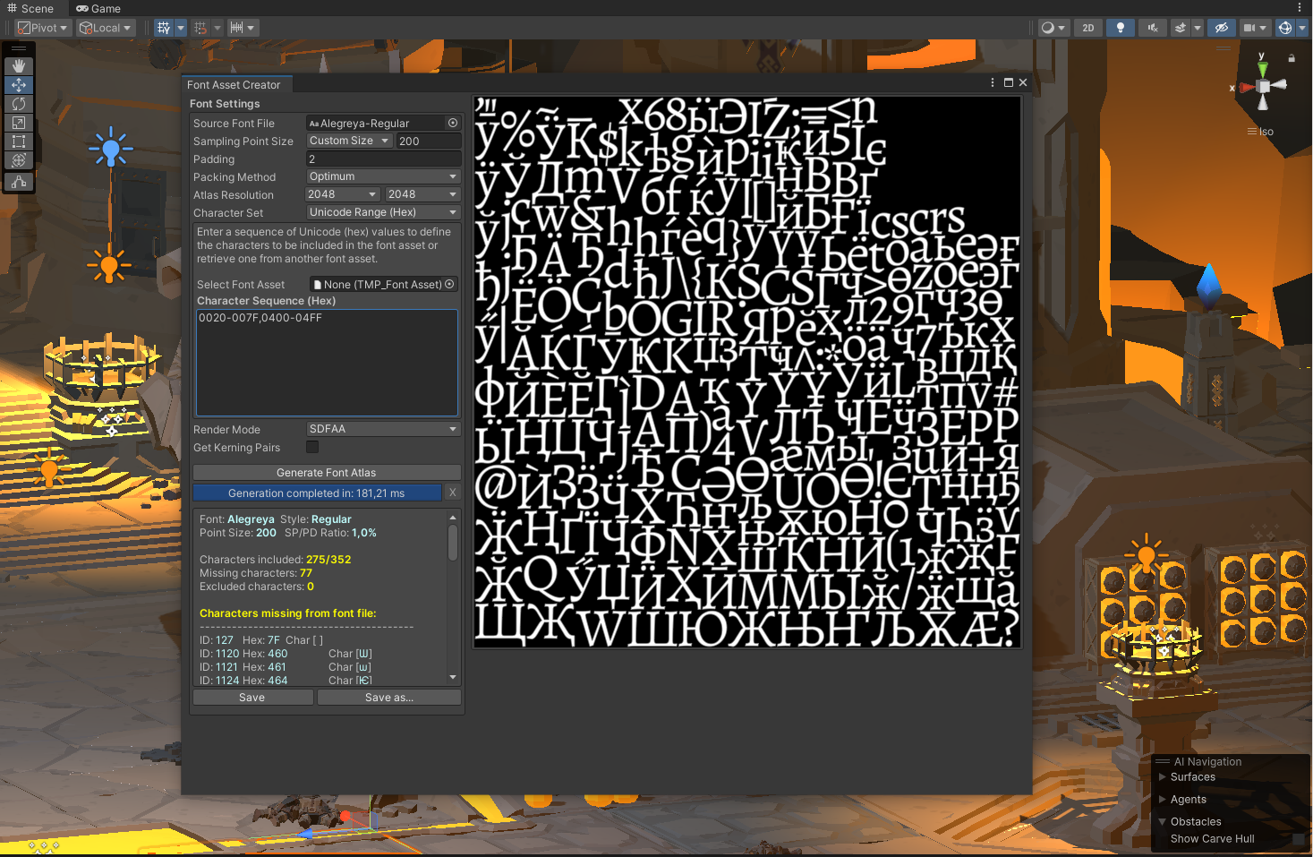Enable the Get Kerning Pairs checkbox

[312, 447]
